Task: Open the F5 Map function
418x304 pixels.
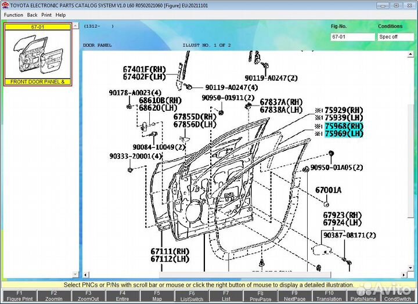Action: (157, 296)
